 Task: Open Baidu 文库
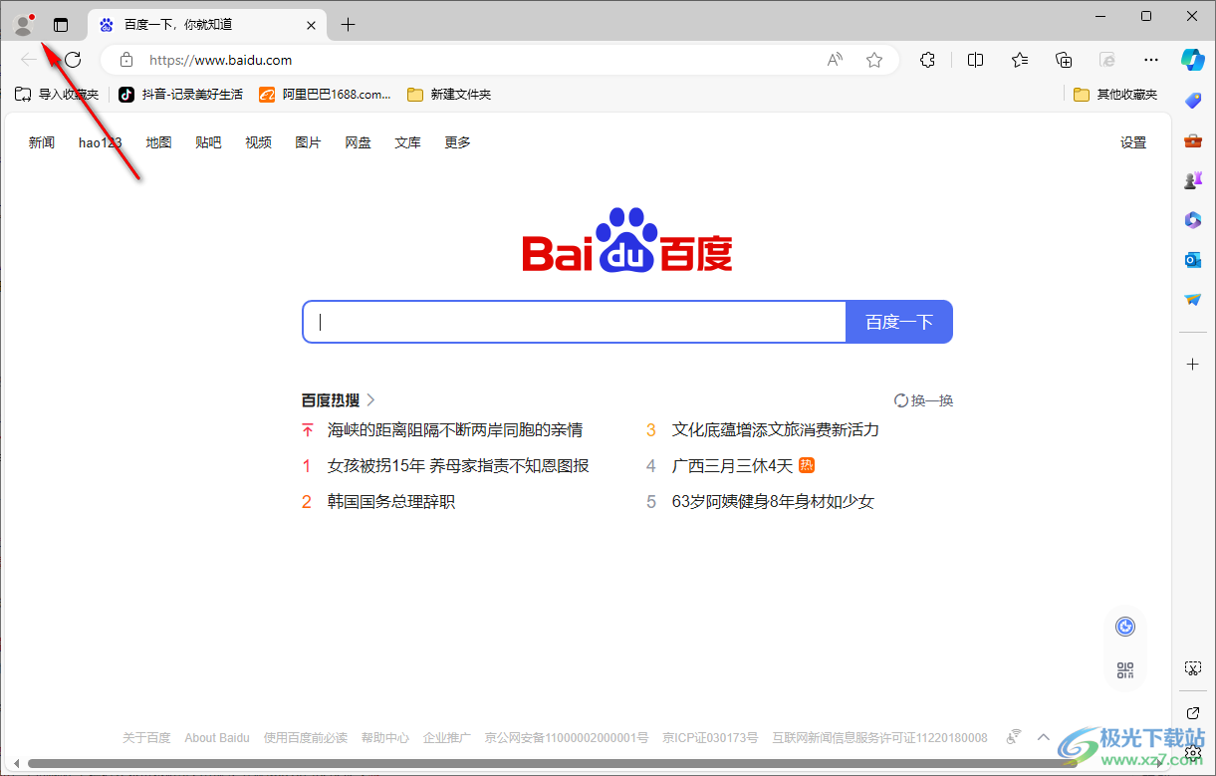click(x=408, y=142)
